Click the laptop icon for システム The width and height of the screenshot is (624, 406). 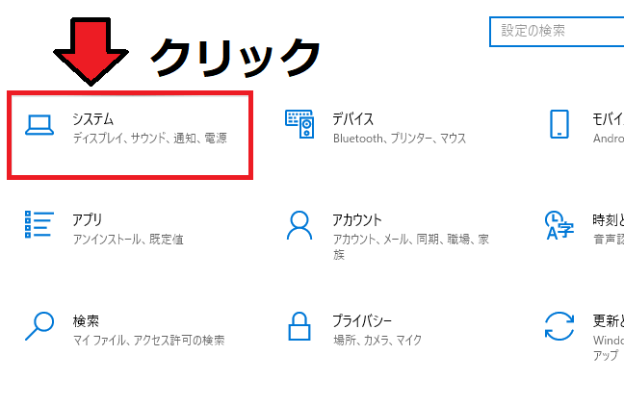(39, 126)
